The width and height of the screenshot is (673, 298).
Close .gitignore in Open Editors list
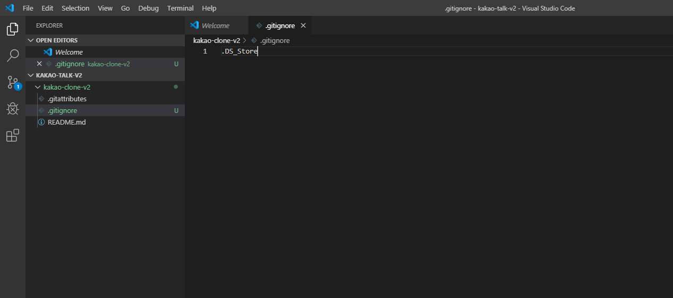[x=39, y=64]
